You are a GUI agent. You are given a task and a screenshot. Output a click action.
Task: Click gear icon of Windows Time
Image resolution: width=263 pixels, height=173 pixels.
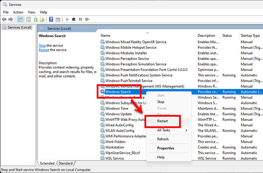pyautogui.click(x=102, y=108)
